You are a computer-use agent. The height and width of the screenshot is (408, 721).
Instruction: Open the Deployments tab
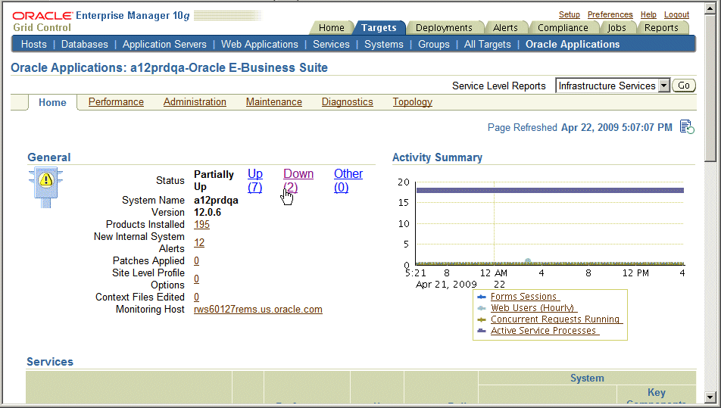(x=444, y=27)
